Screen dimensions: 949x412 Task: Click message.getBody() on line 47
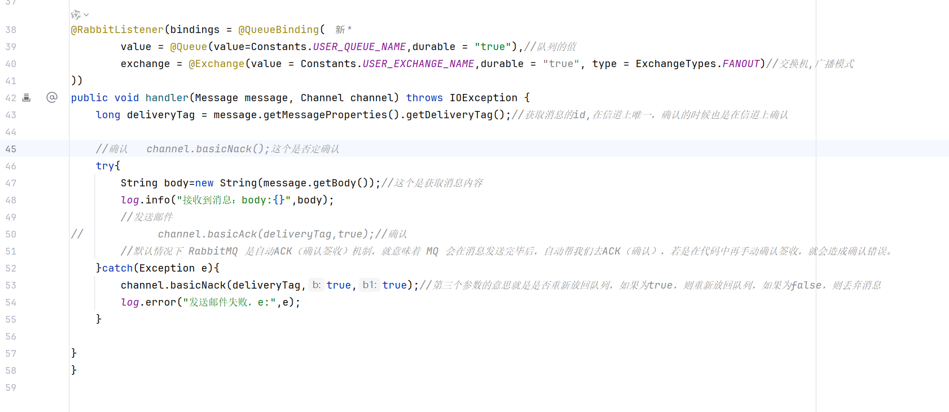(x=316, y=183)
